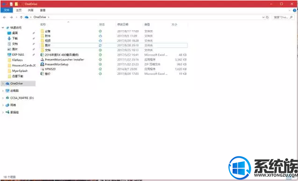Click the Downloads arrow icon in Quick access
This screenshot has height=181, width=298.
[9, 38]
